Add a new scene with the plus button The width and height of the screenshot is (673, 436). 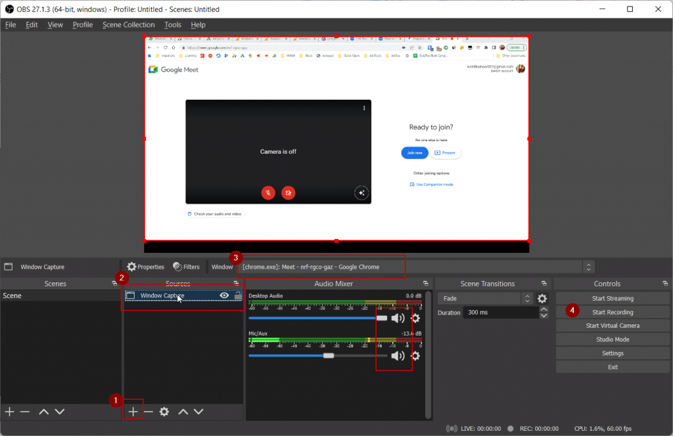click(9, 412)
